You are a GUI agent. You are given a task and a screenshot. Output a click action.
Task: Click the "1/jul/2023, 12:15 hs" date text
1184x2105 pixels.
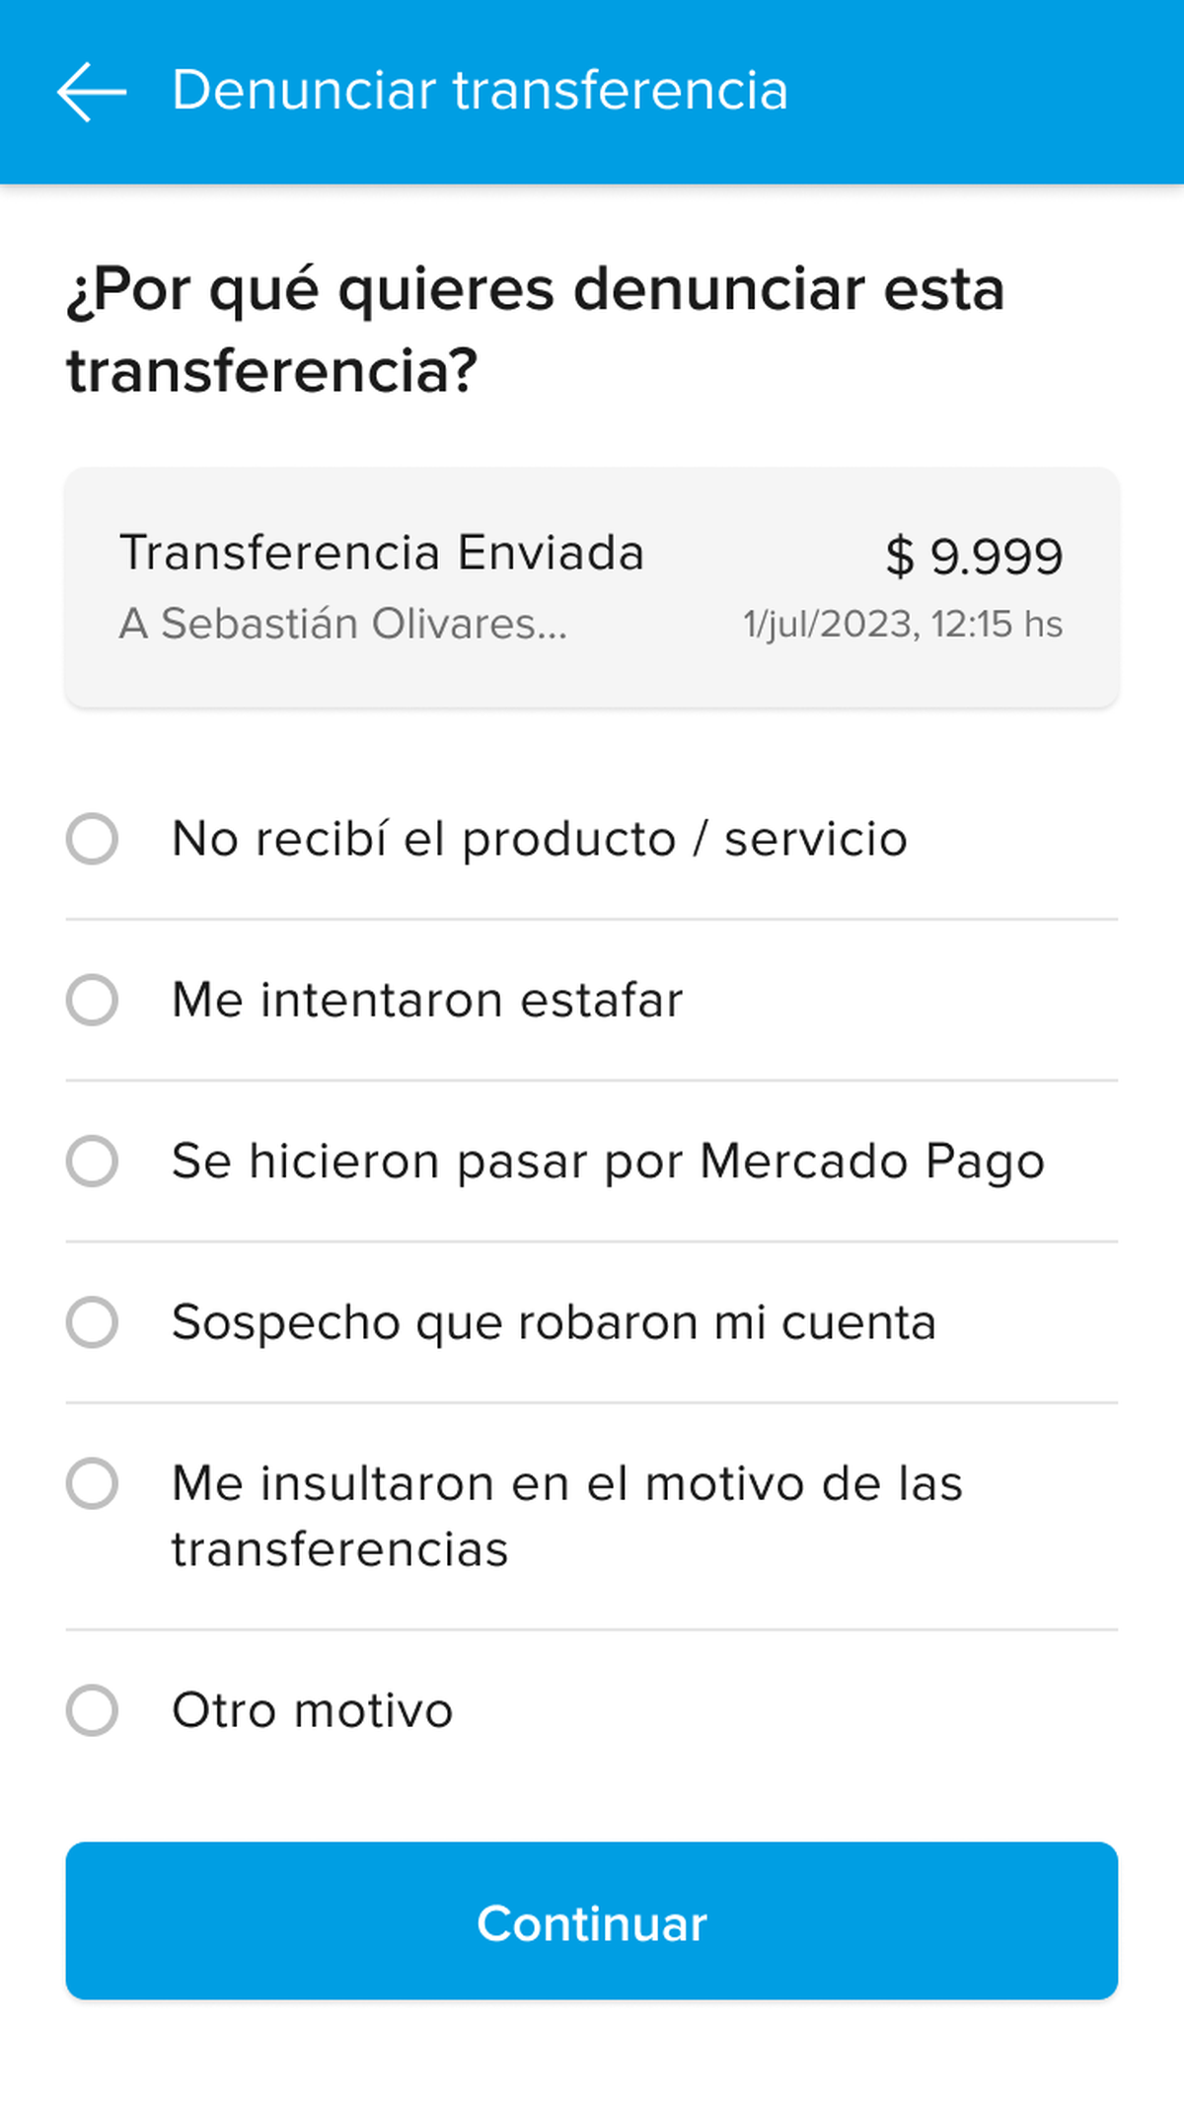pos(902,624)
